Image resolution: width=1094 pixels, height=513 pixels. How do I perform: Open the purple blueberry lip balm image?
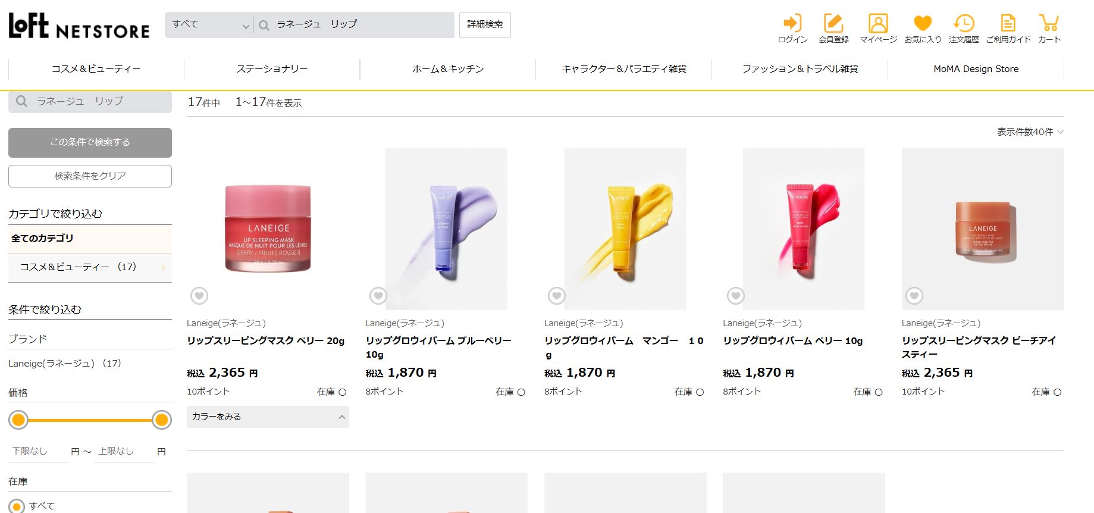[446, 229]
